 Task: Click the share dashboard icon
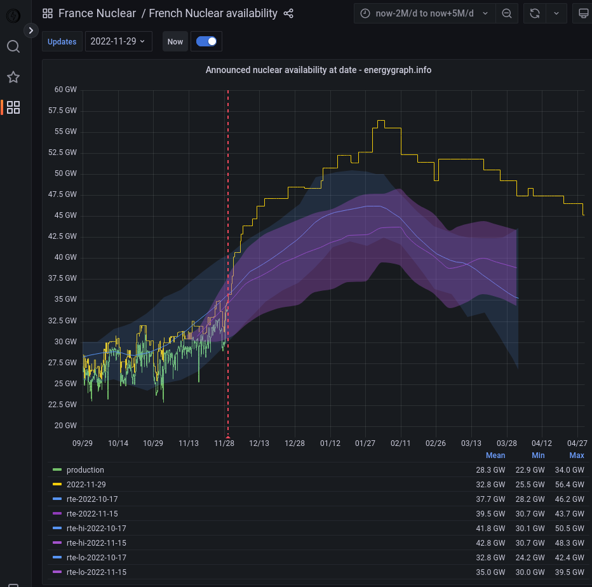tap(288, 13)
